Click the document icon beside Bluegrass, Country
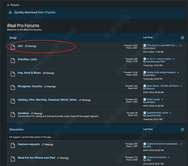The width and height of the screenshot is (188, 166). click(x=13, y=87)
